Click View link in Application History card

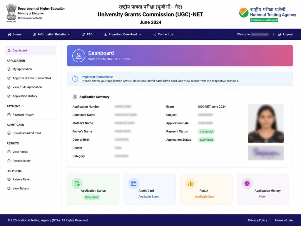[262, 197]
